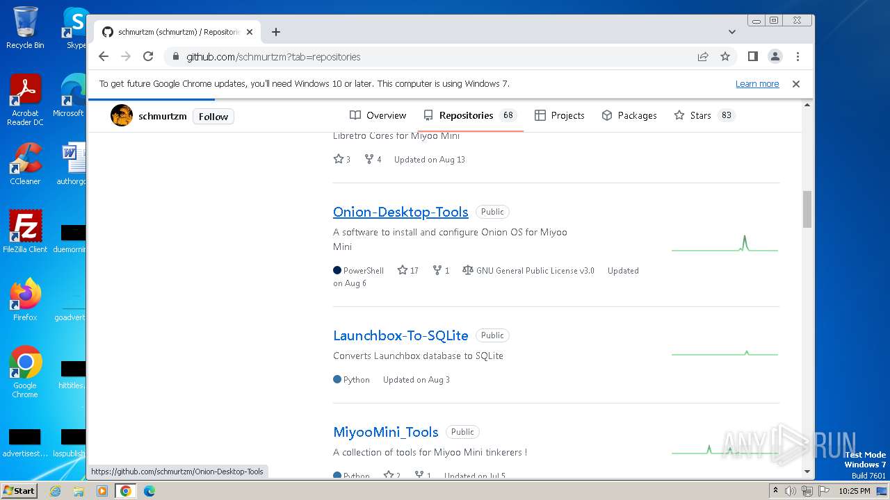Show hidden system tray icons
This screenshot has width=890, height=500.
[775, 491]
